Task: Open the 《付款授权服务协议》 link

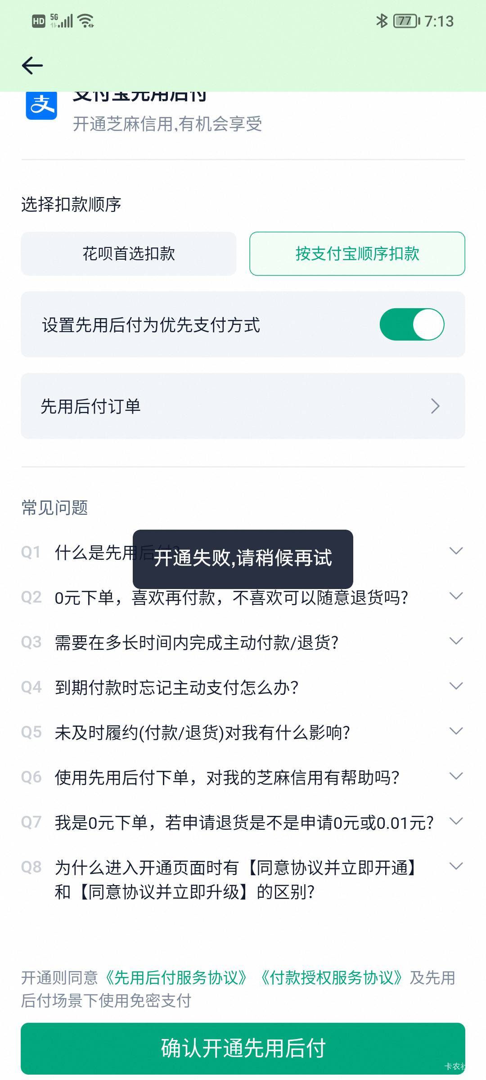Action: tap(331, 978)
